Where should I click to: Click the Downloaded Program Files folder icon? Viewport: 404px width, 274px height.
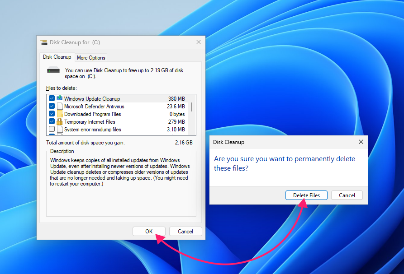click(x=60, y=114)
